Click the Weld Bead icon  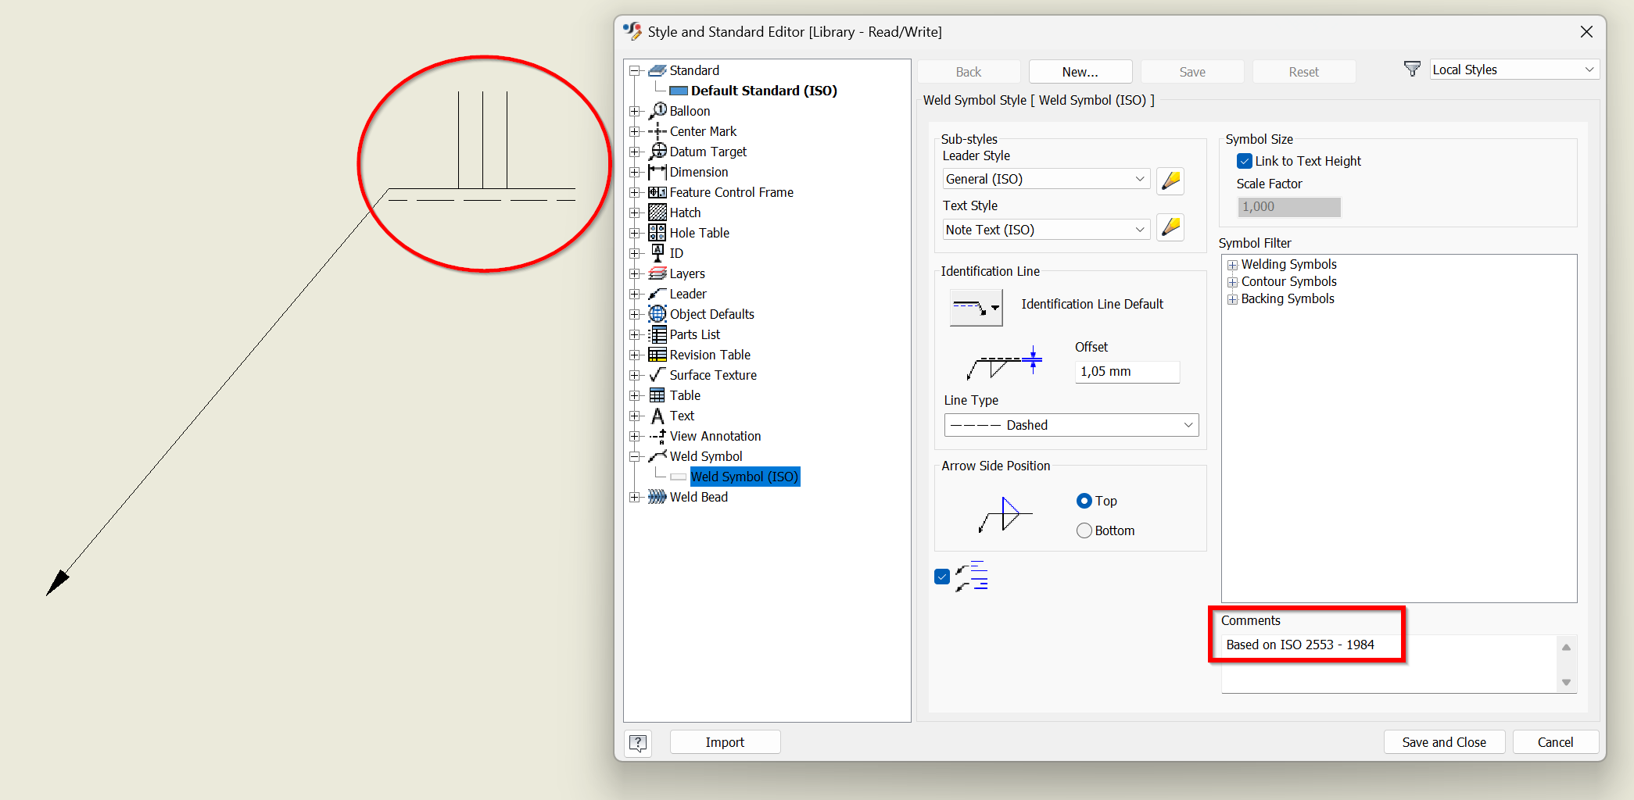[658, 497]
